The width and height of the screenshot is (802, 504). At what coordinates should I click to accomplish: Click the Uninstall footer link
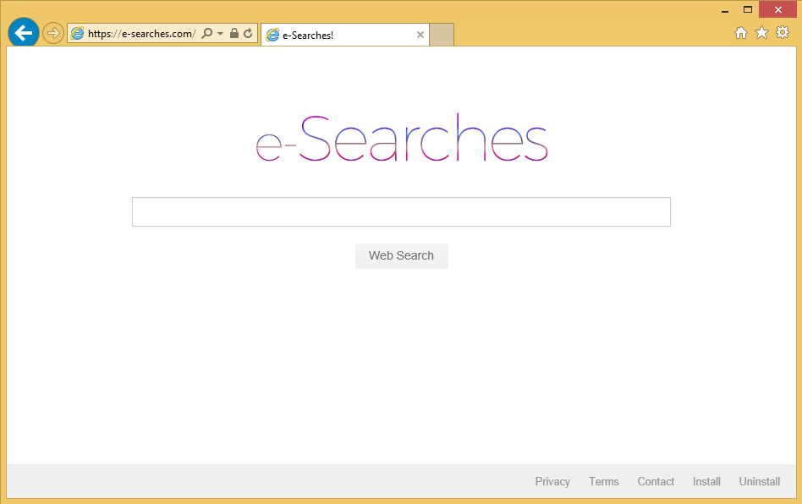point(760,481)
